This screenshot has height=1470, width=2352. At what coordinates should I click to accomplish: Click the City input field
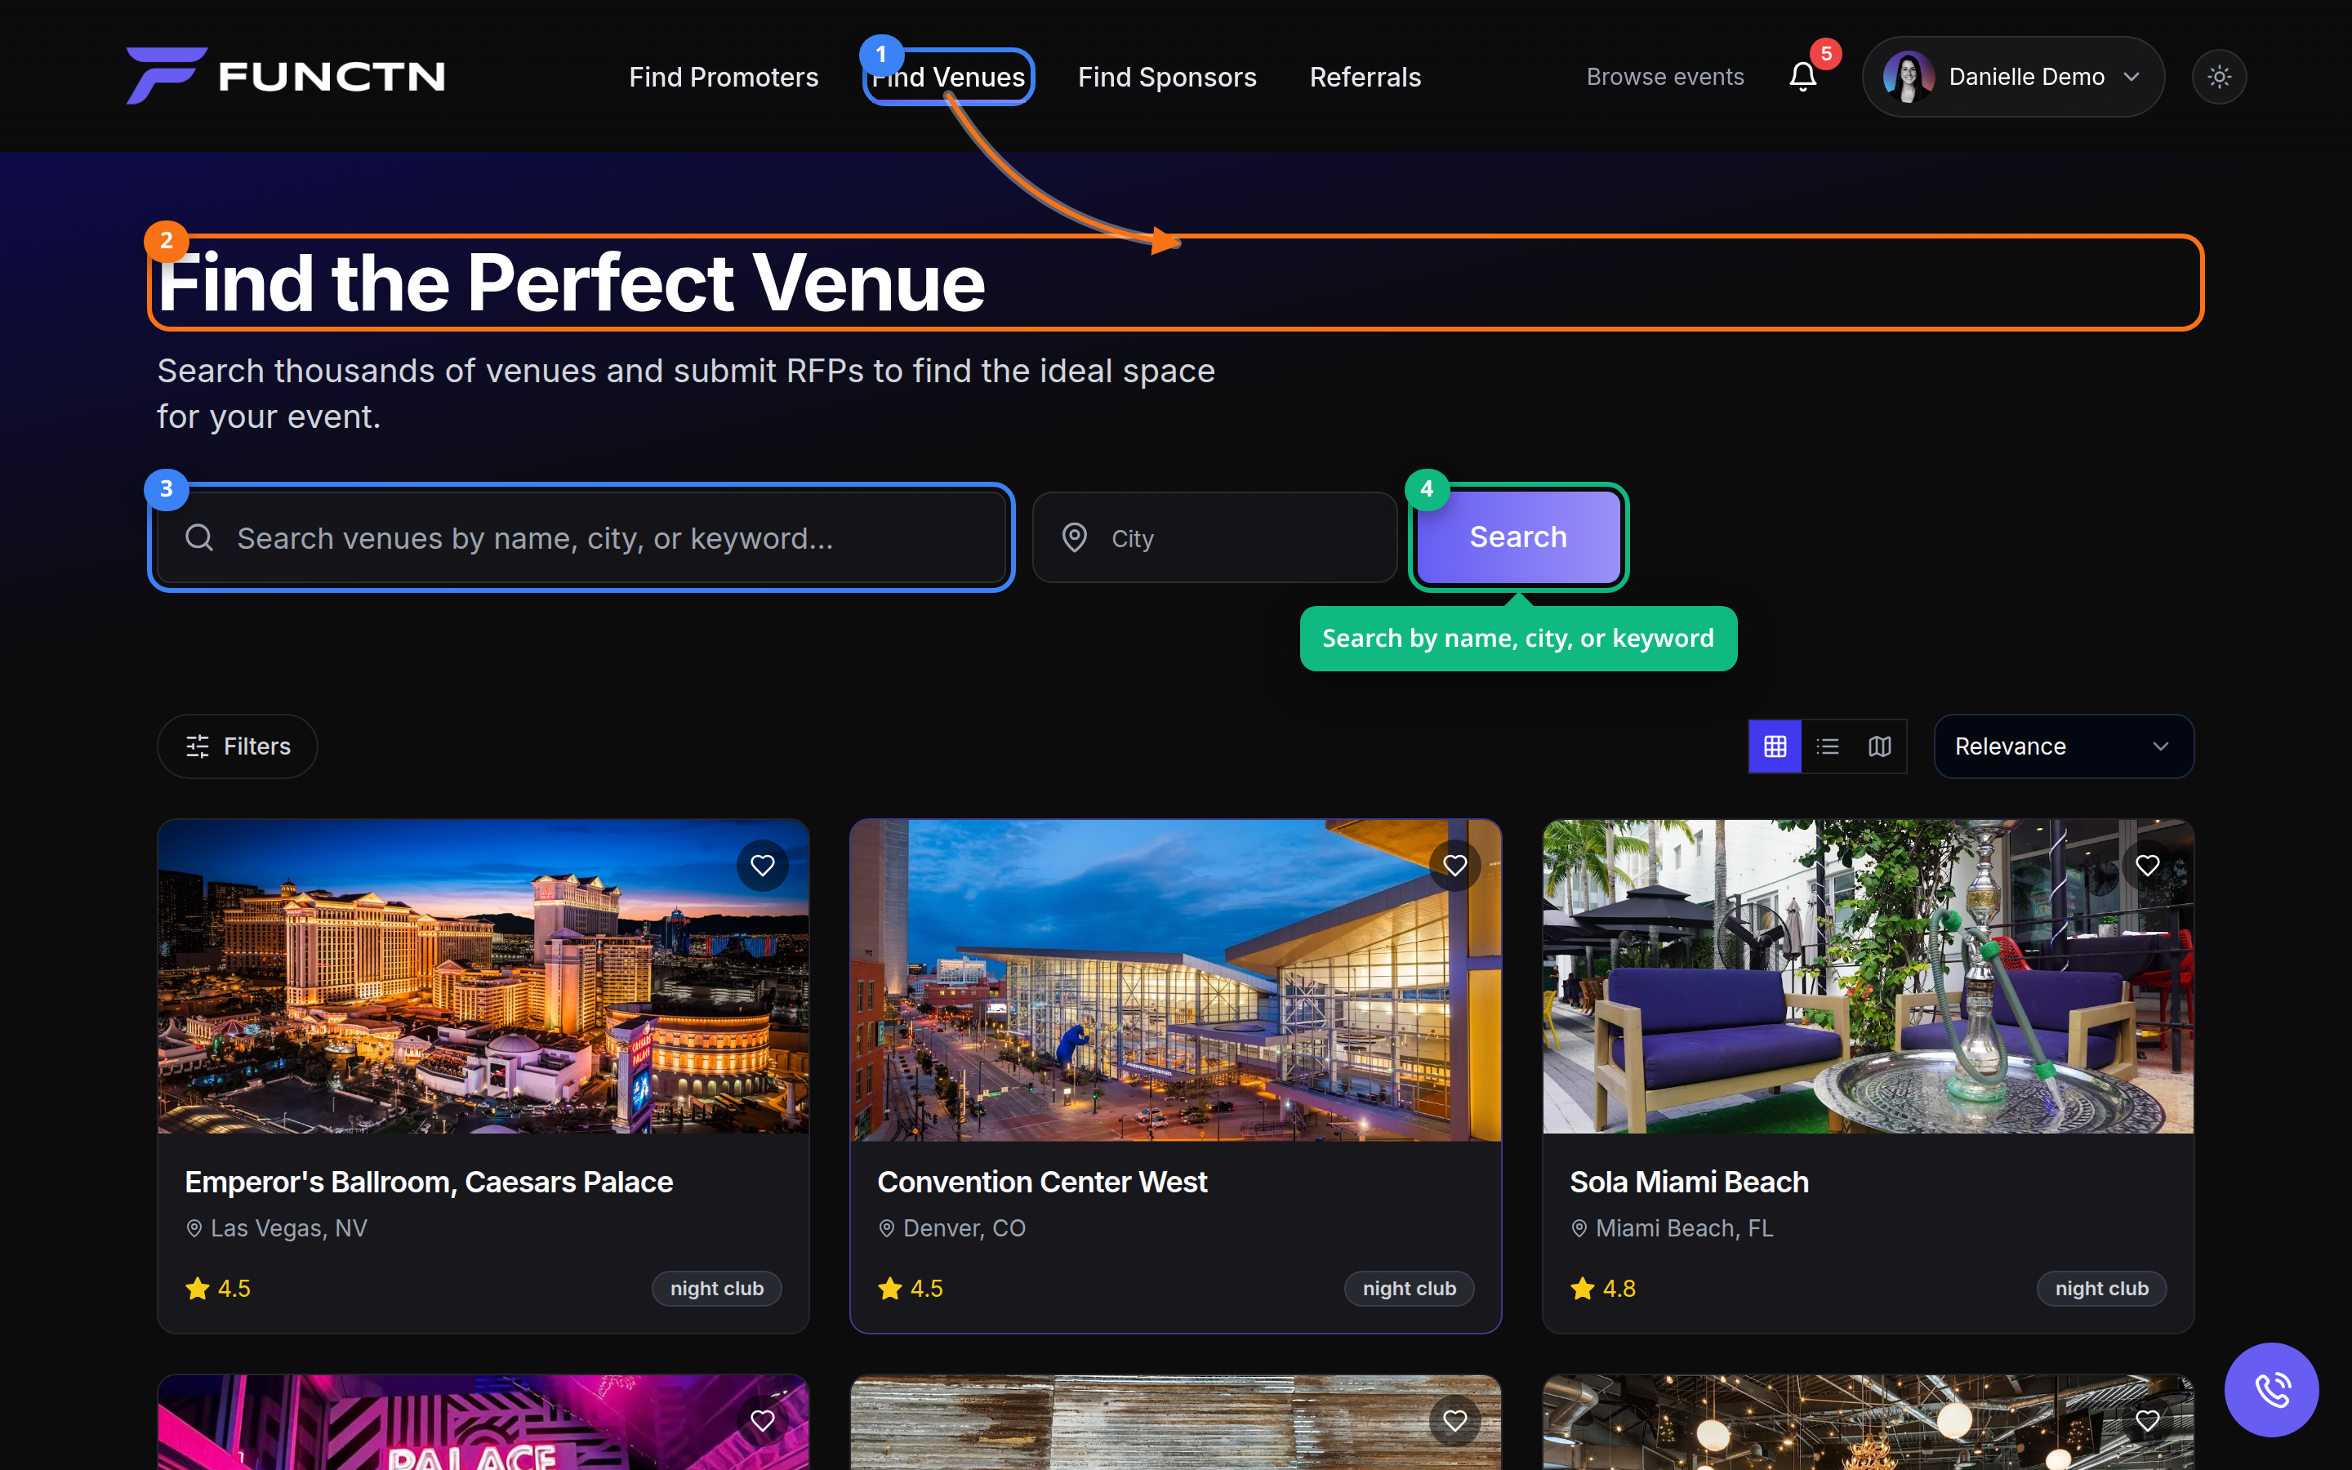click(x=1214, y=537)
